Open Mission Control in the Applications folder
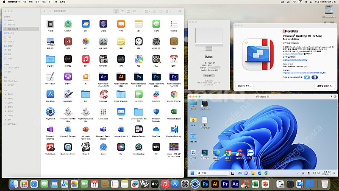 click(139, 129)
